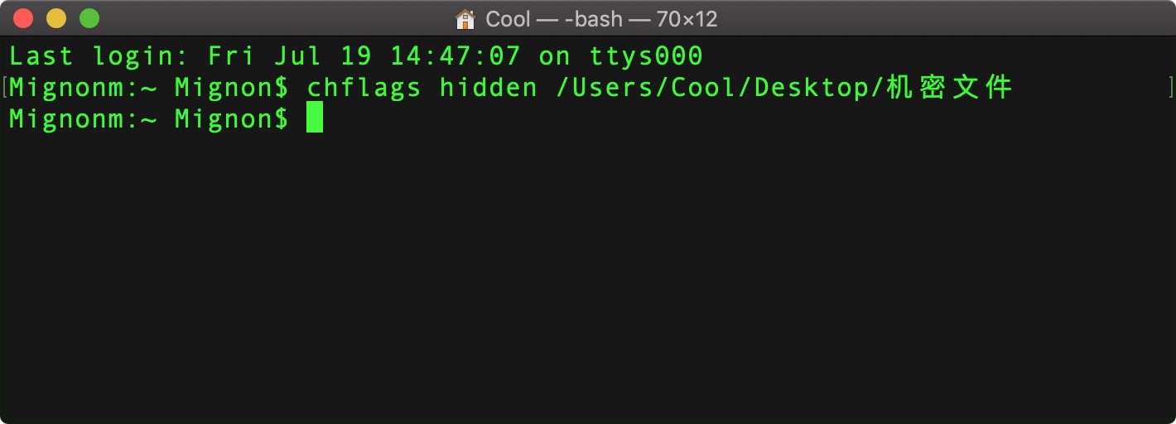Close the Terminal window with red button

click(x=24, y=17)
